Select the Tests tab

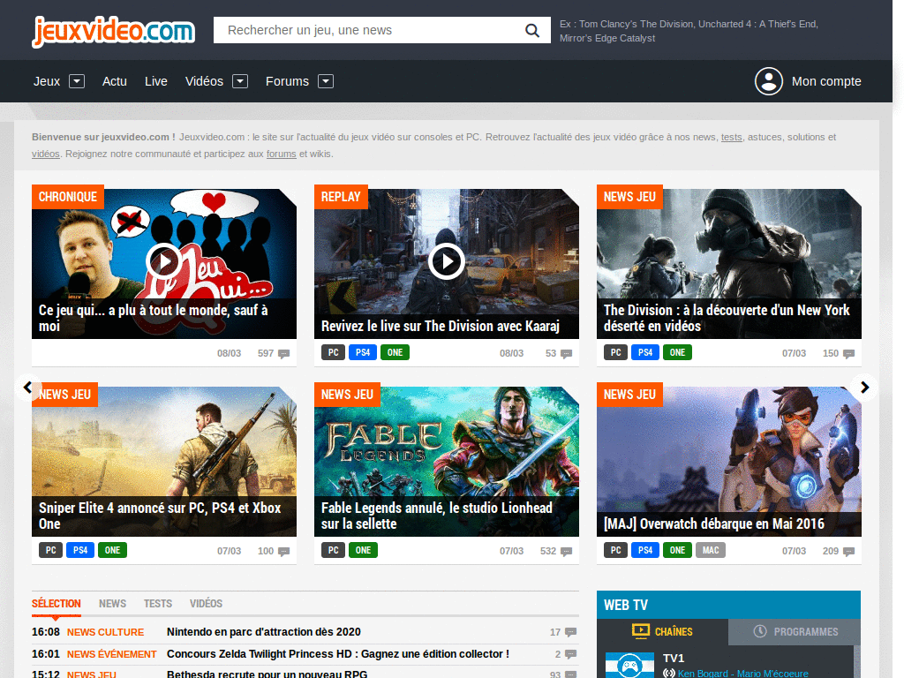[x=158, y=604]
